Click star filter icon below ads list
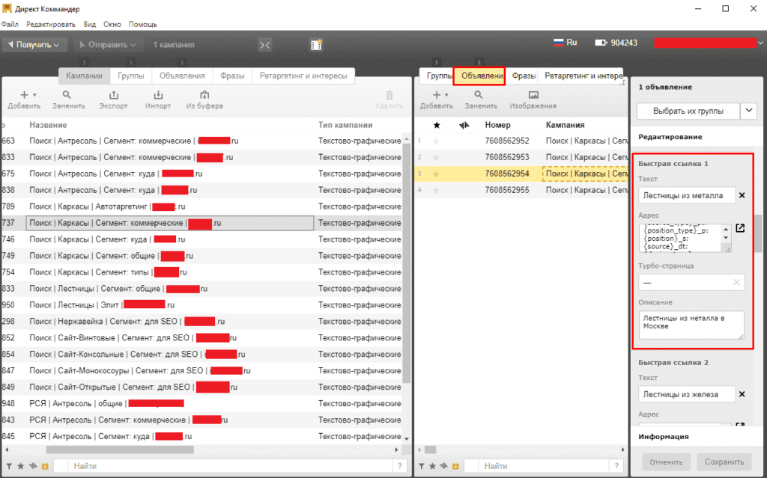Image resolution: width=767 pixels, height=478 pixels. coord(432,466)
